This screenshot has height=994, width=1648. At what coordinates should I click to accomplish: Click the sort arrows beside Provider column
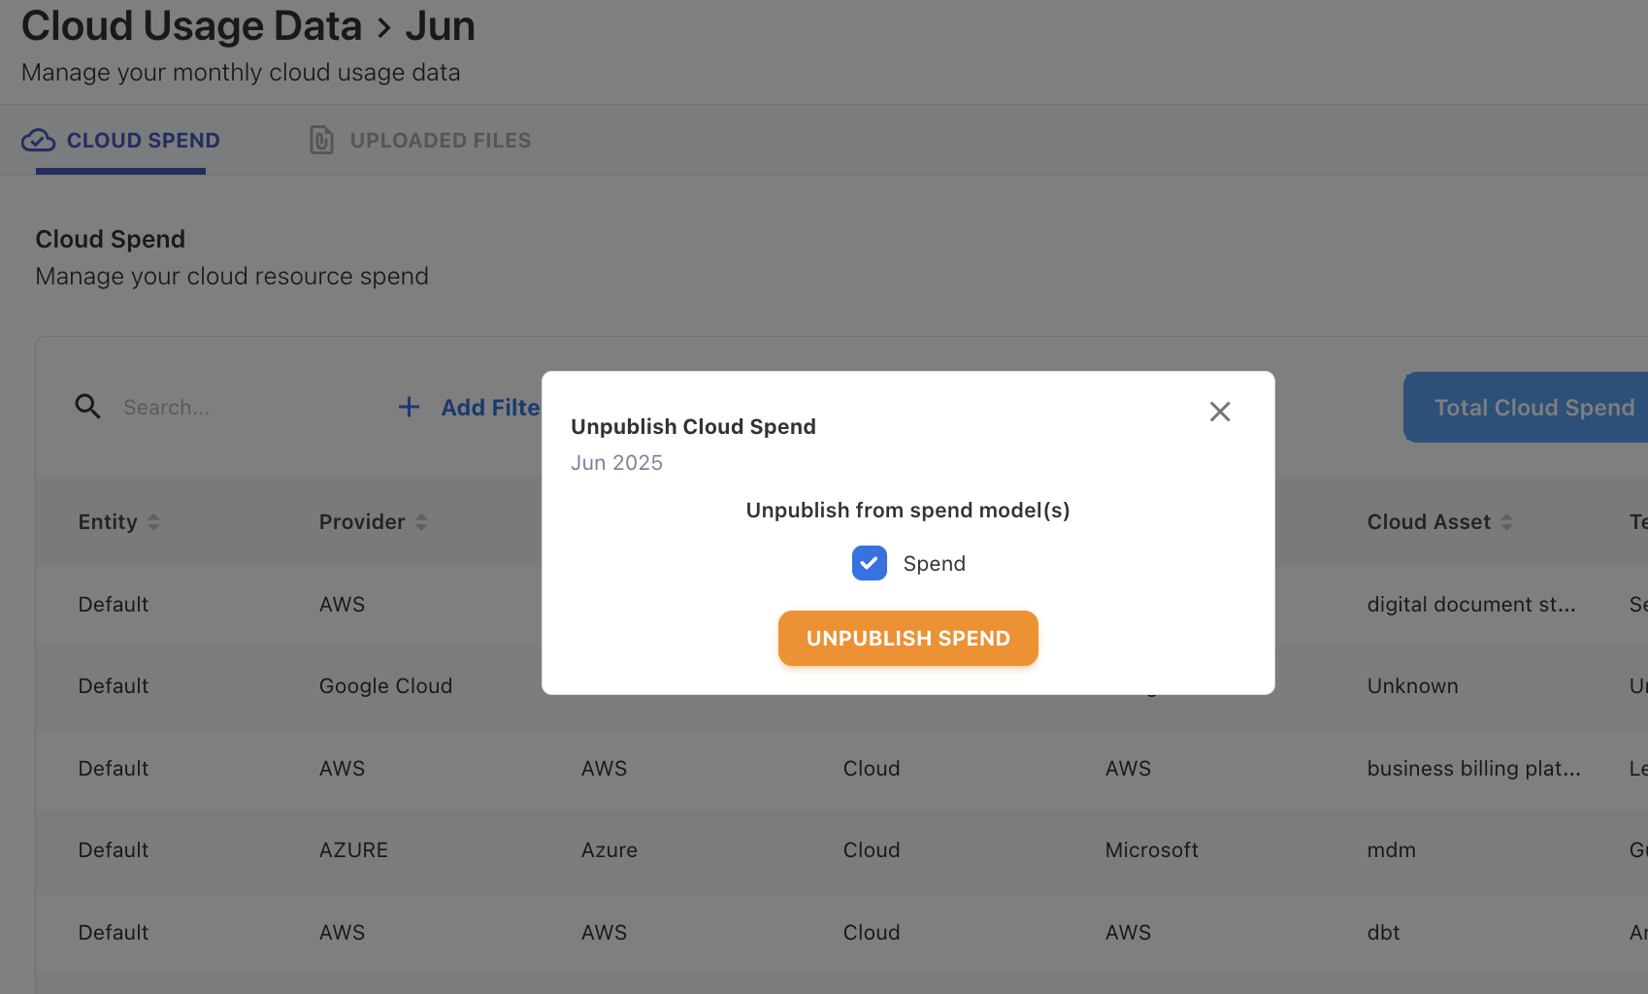tap(422, 521)
